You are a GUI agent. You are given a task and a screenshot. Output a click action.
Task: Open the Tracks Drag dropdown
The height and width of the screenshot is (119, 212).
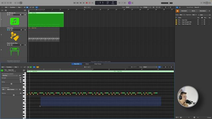(147, 7)
